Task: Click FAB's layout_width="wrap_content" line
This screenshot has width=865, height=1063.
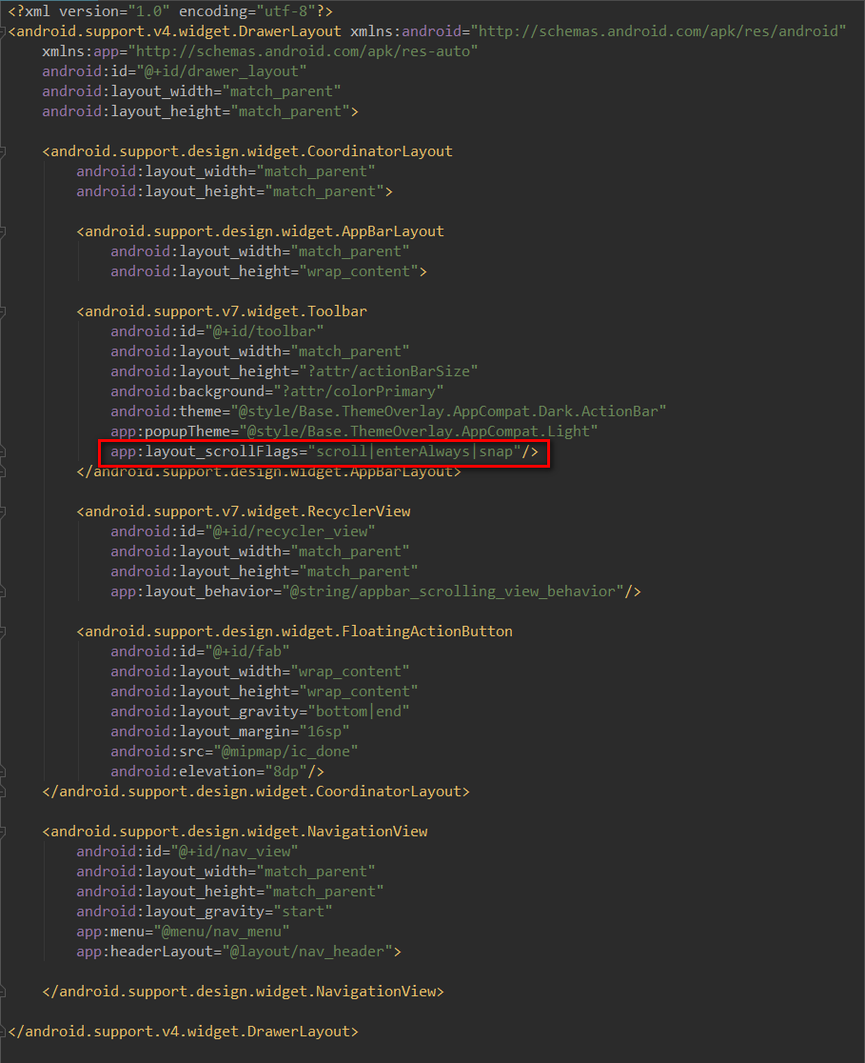Action: [260, 672]
